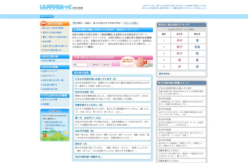Choose survey answer できれば吉の名前にしたい
Image resolution: width=248 pixels, height=163 pixels.
coord(55,125)
